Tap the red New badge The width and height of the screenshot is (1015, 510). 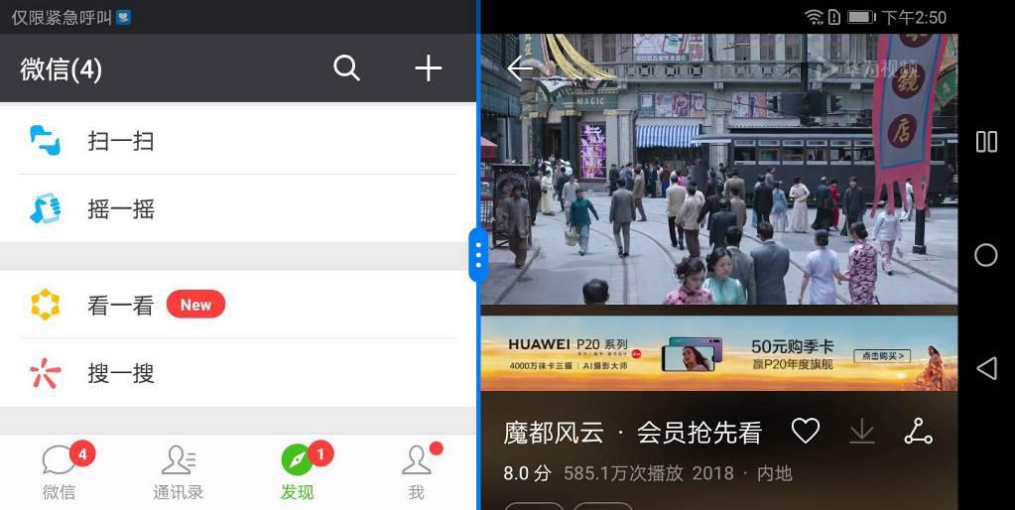point(195,305)
